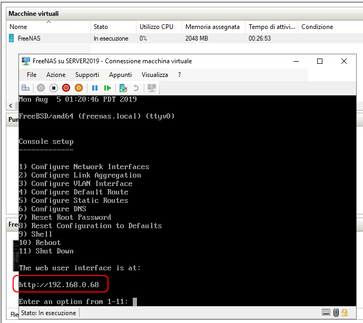The width and height of the screenshot is (363, 323).
Task: Maximize the VM connection window
Action: [320, 61]
